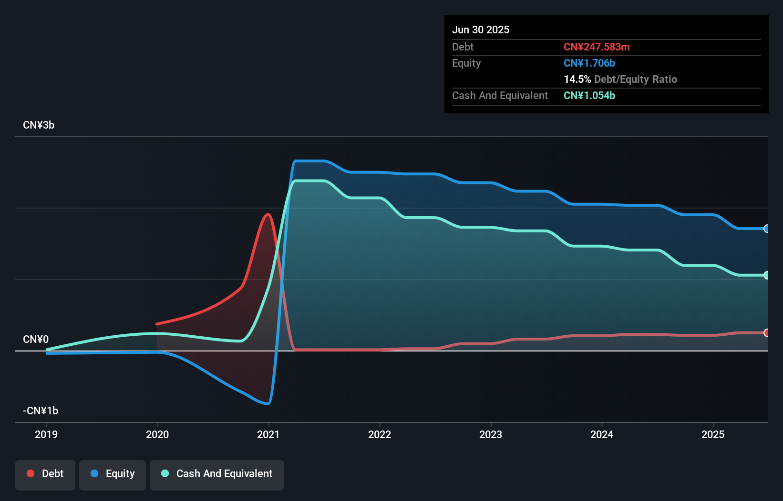Image resolution: width=783 pixels, height=501 pixels.
Task: Toggle the Debt series legend button
Action: [x=45, y=475]
